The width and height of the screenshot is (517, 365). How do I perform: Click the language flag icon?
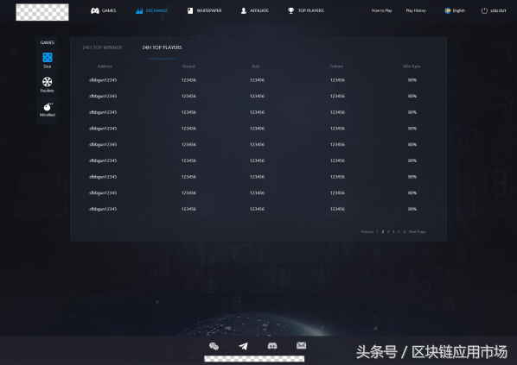[448, 11]
